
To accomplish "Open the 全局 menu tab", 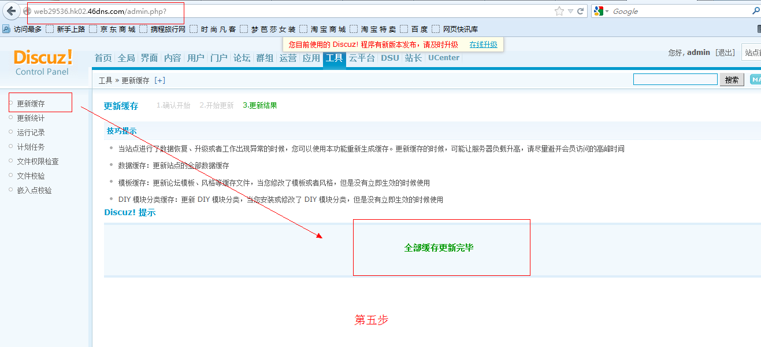I will (x=127, y=58).
